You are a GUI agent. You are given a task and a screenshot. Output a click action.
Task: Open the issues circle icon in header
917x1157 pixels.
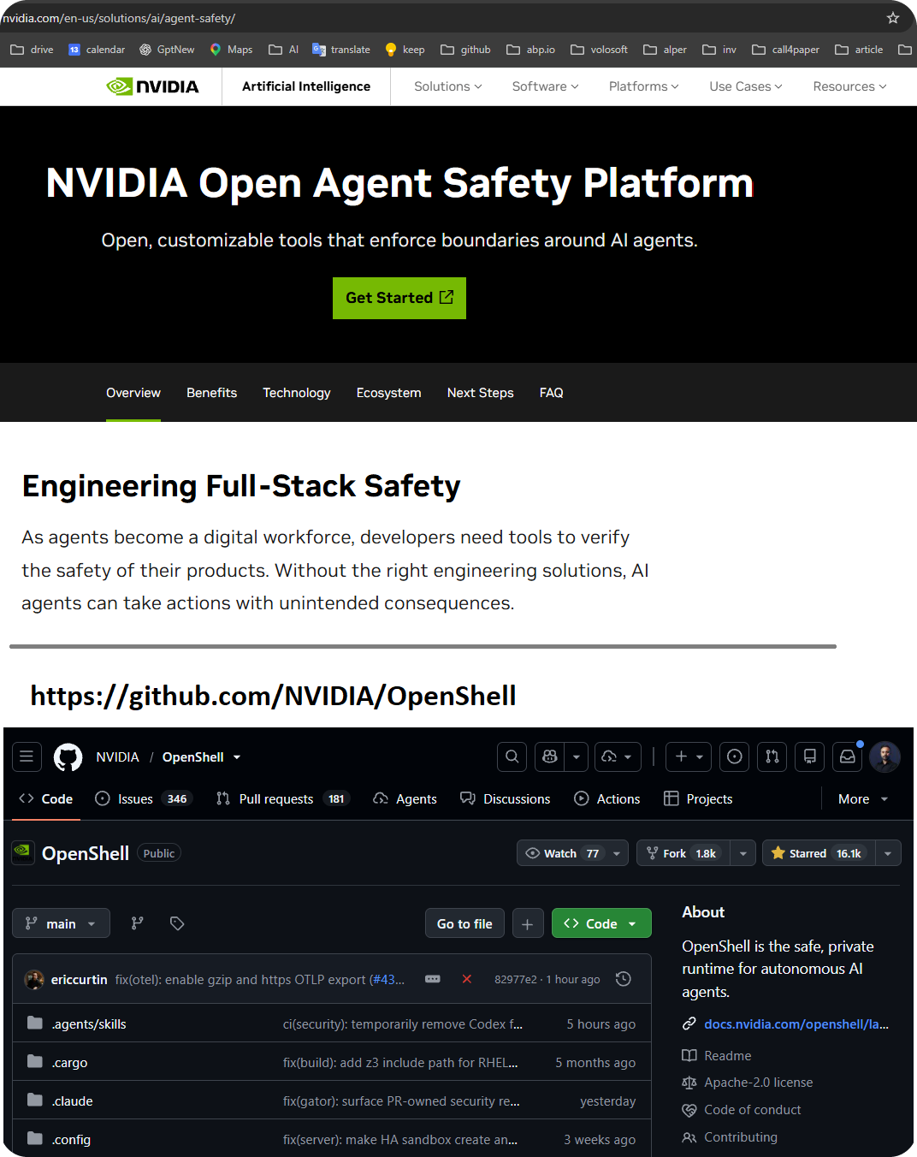734,756
